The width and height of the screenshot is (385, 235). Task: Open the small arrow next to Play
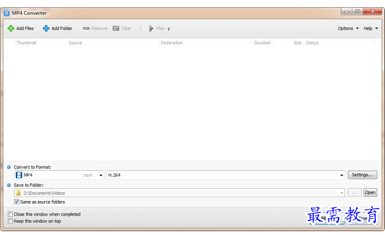169,29
